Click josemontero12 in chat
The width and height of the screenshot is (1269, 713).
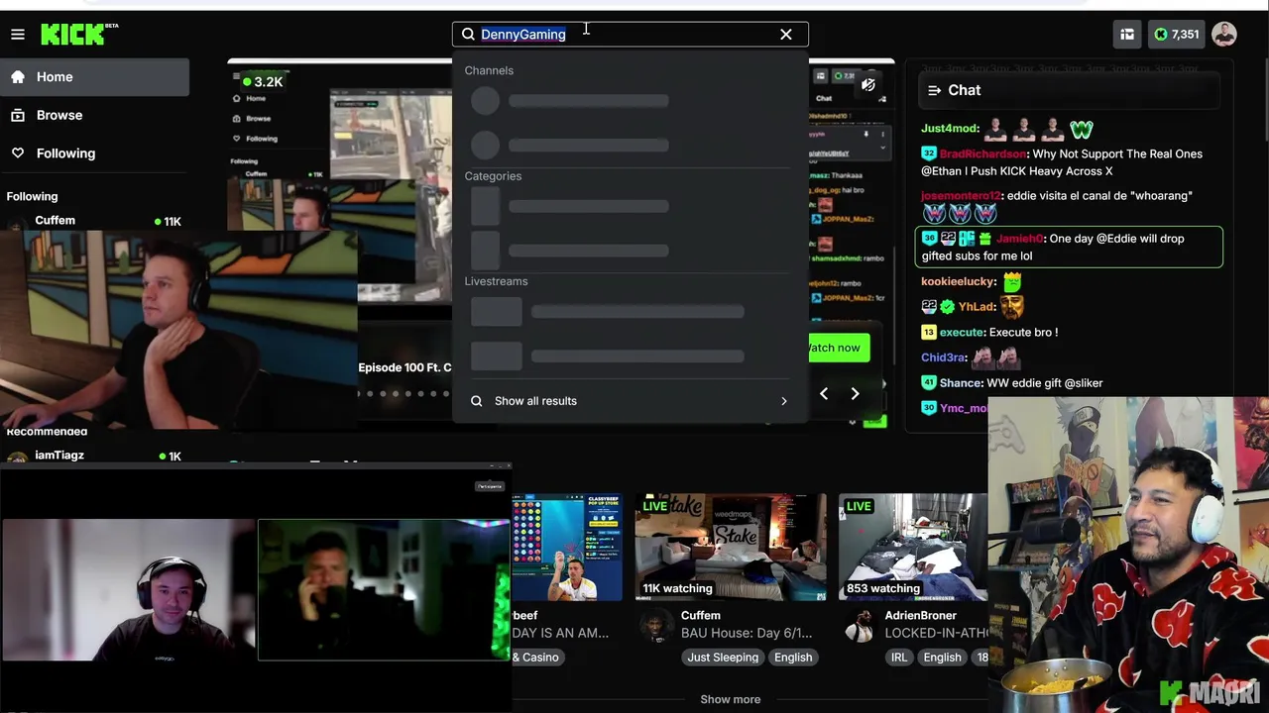tap(961, 196)
